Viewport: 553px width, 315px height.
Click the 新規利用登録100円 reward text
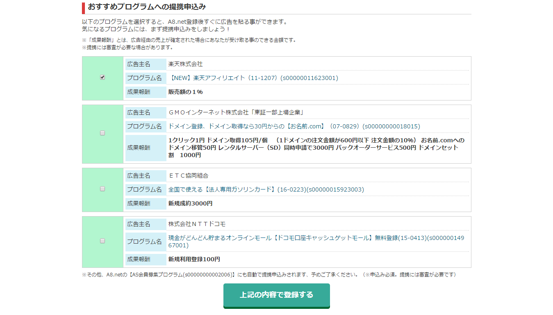(194, 259)
